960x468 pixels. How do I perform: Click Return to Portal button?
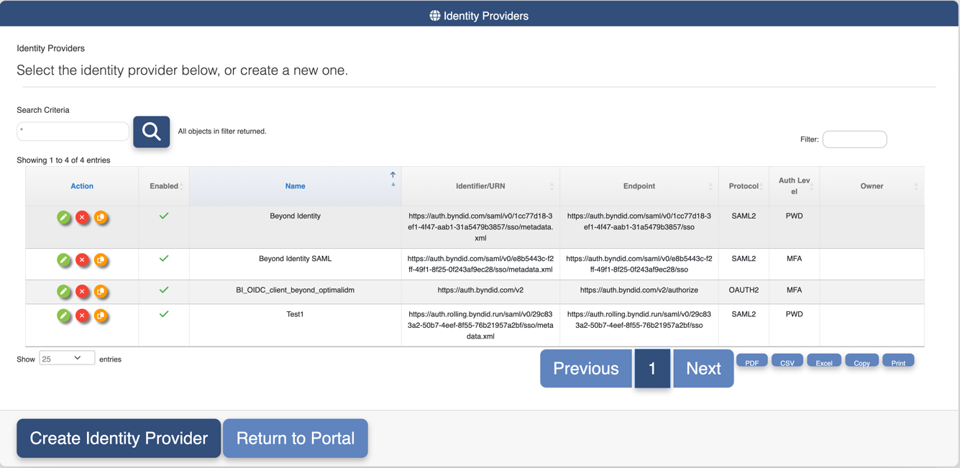pyautogui.click(x=296, y=439)
